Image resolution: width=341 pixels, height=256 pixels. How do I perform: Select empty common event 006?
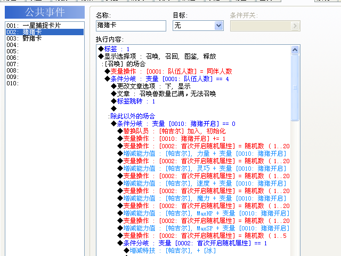(45, 58)
